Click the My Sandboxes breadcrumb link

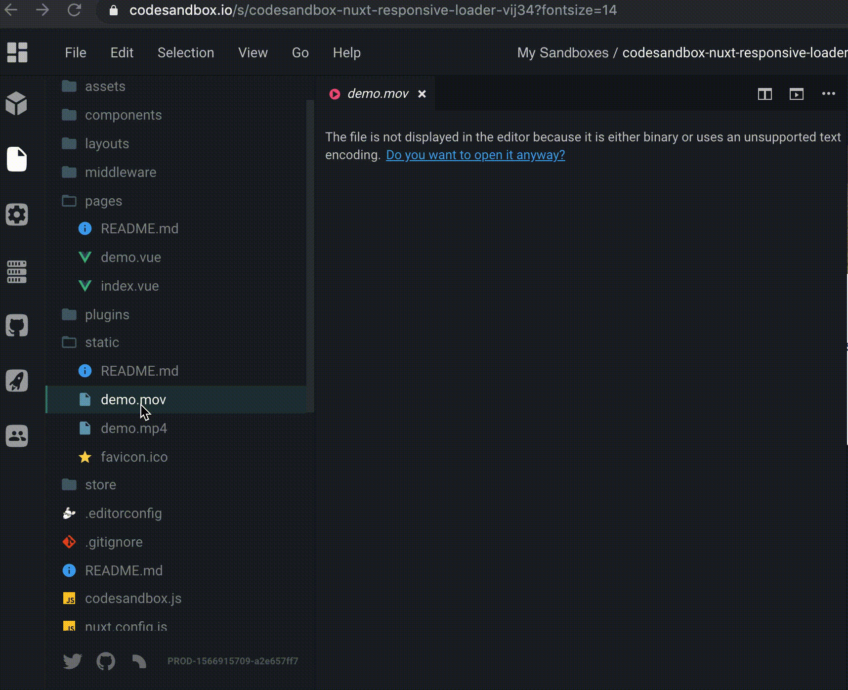coord(563,53)
